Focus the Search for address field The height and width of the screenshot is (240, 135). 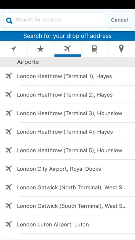tap(53, 20)
